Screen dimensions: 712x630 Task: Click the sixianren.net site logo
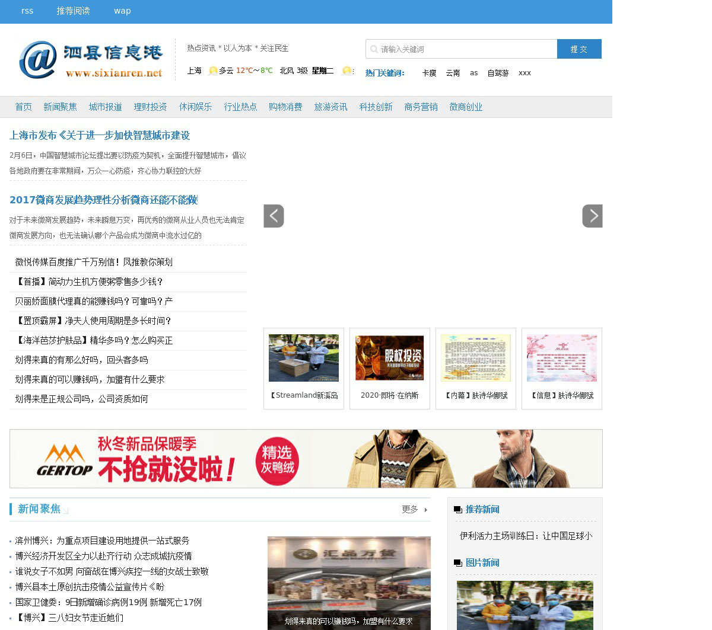tap(91, 59)
